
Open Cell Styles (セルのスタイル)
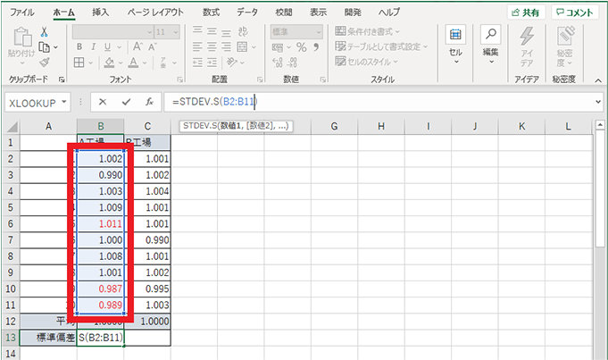(x=366, y=62)
